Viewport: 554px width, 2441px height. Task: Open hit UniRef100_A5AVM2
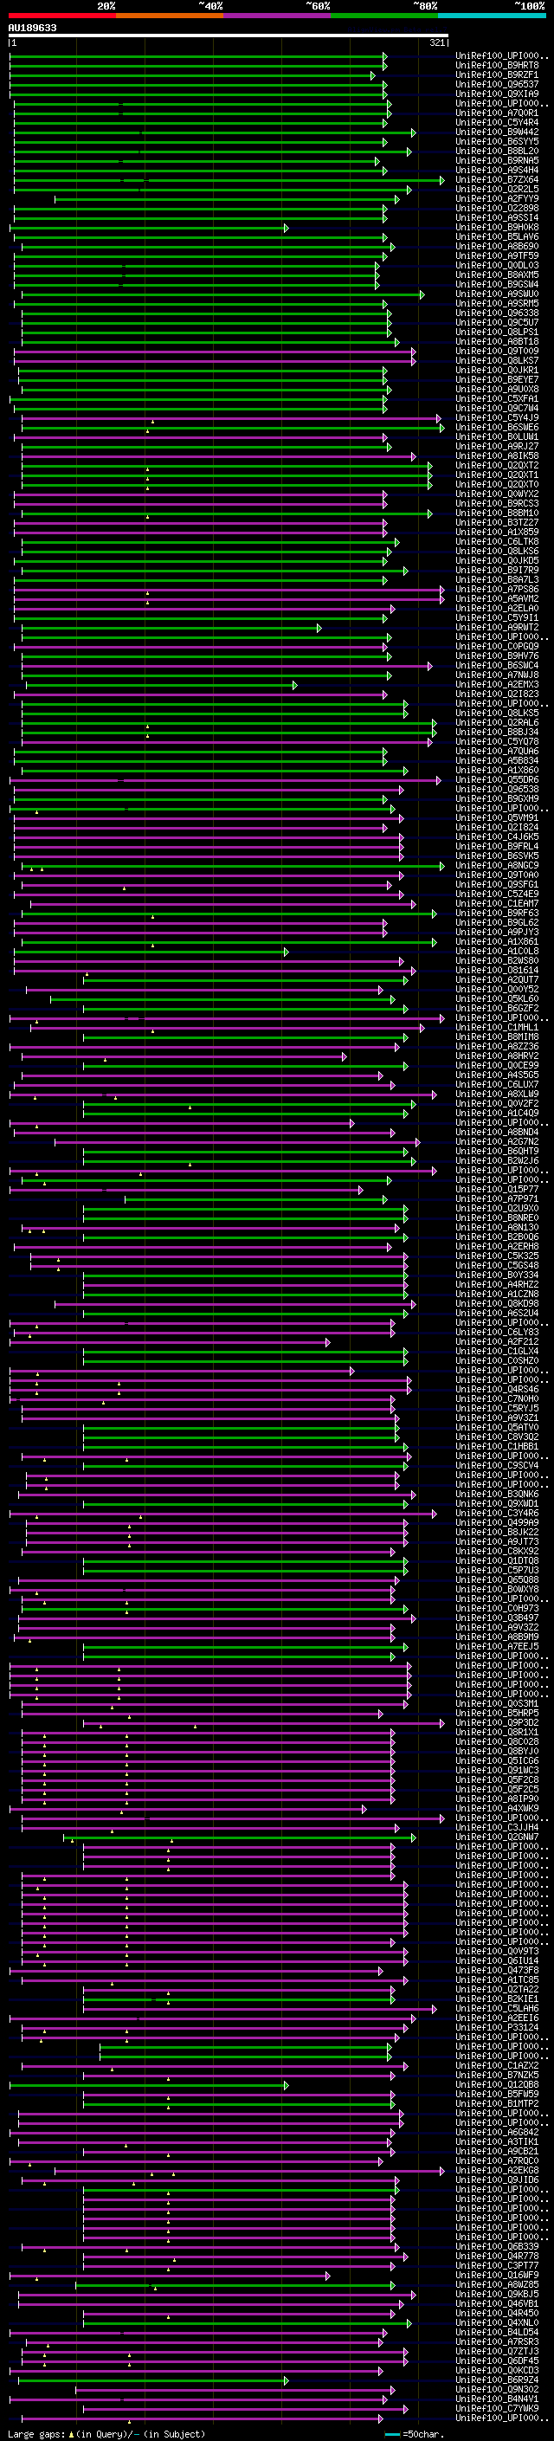click(497, 599)
